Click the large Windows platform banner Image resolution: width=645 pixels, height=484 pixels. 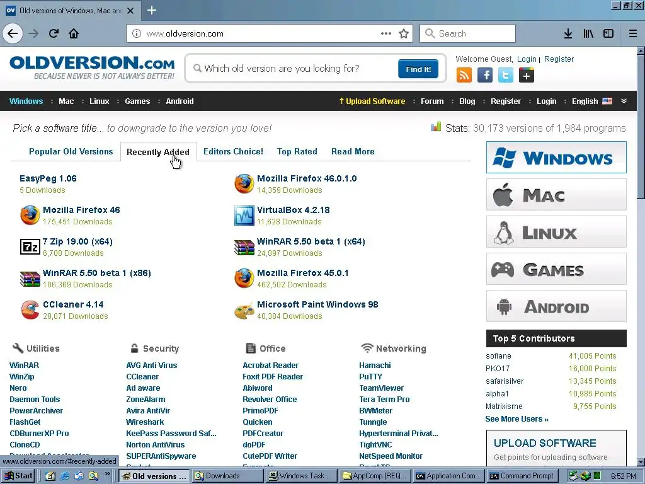(556, 157)
